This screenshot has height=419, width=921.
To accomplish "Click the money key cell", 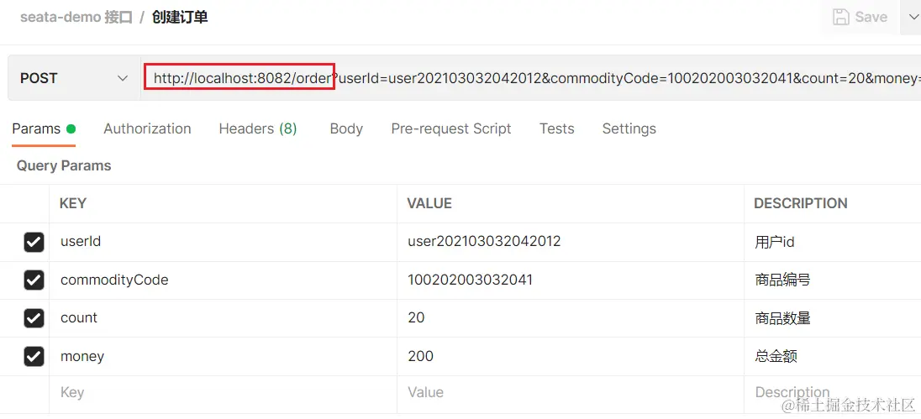I will point(224,356).
